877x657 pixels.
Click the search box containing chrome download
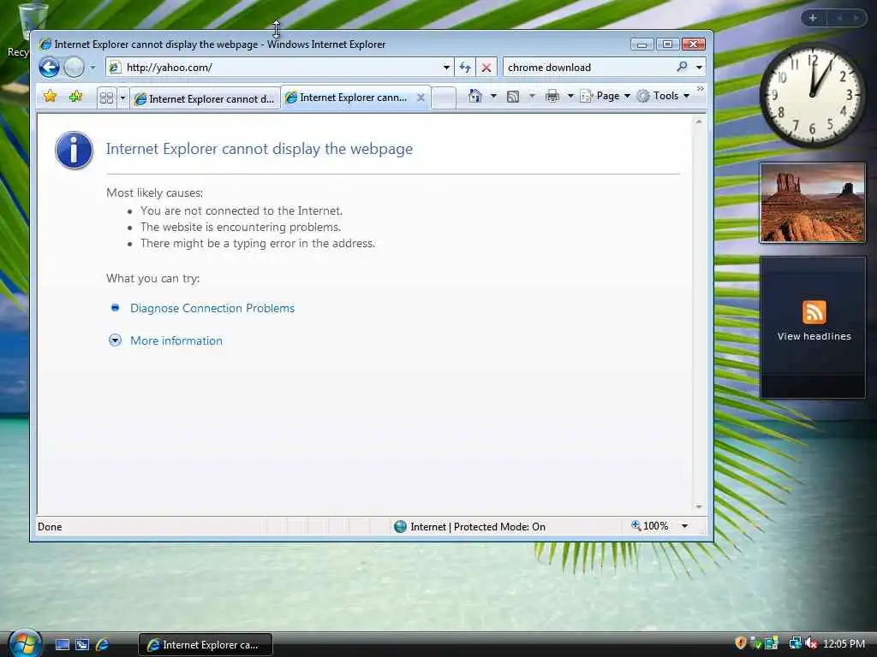tap(589, 68)
